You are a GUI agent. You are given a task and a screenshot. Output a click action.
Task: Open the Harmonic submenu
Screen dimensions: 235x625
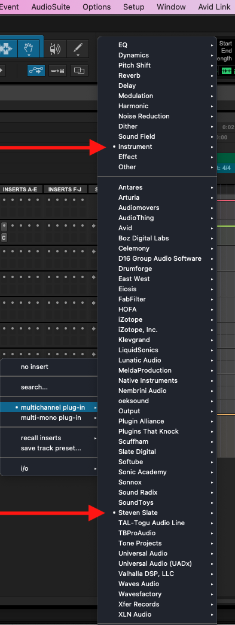tap(157, 106)
